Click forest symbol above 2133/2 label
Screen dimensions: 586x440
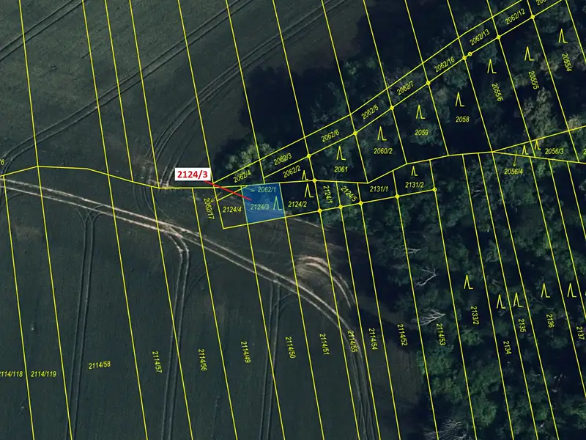pos(468,282)
